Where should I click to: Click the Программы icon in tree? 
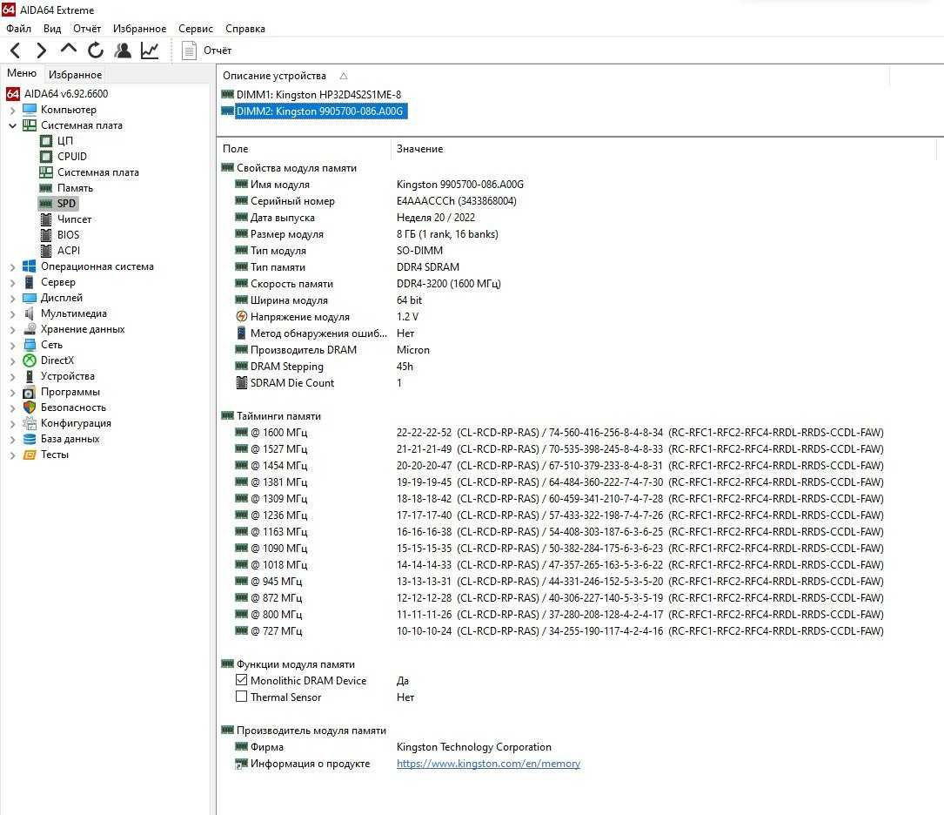(x=30, y=392)
